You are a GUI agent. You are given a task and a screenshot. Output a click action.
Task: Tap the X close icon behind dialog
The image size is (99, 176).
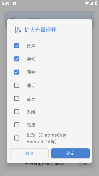(x=13, y=18)
